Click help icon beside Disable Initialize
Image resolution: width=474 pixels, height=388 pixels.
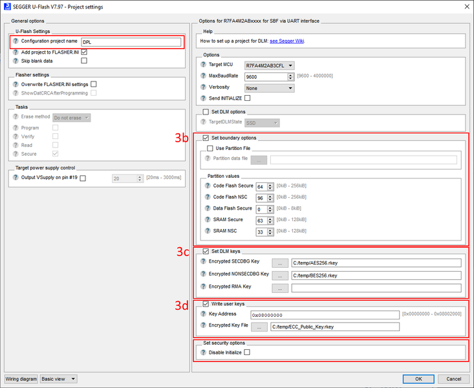(x=204, y=352)
